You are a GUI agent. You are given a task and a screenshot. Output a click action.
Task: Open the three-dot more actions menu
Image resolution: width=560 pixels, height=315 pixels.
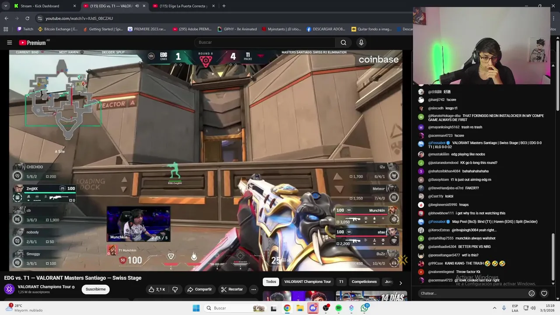click(x=253, y=289)
